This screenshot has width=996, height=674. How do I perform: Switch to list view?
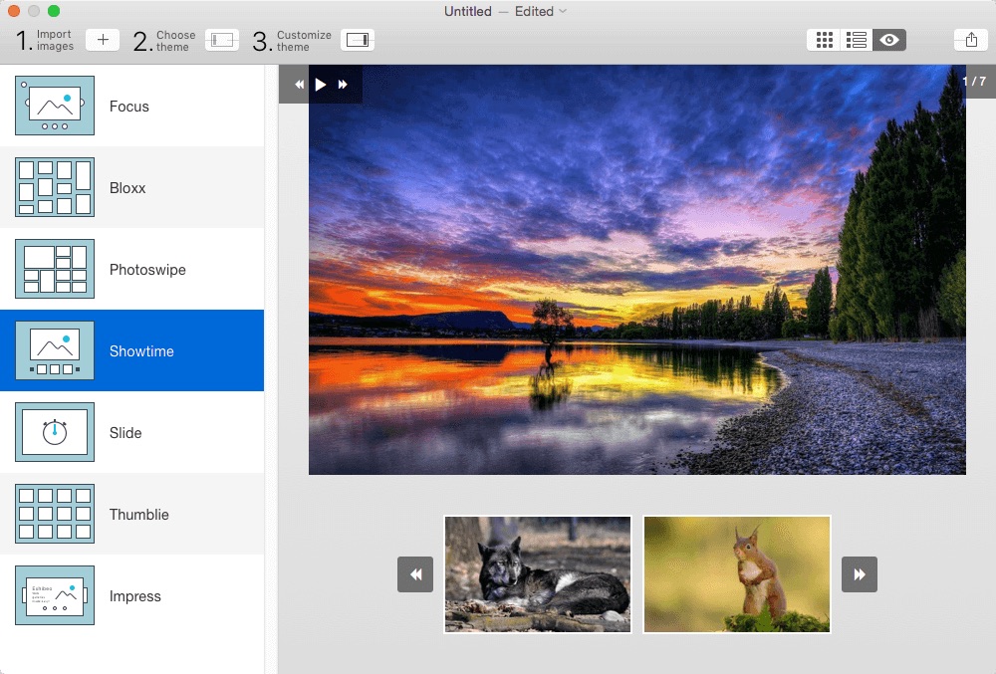[x=857, y=40]
